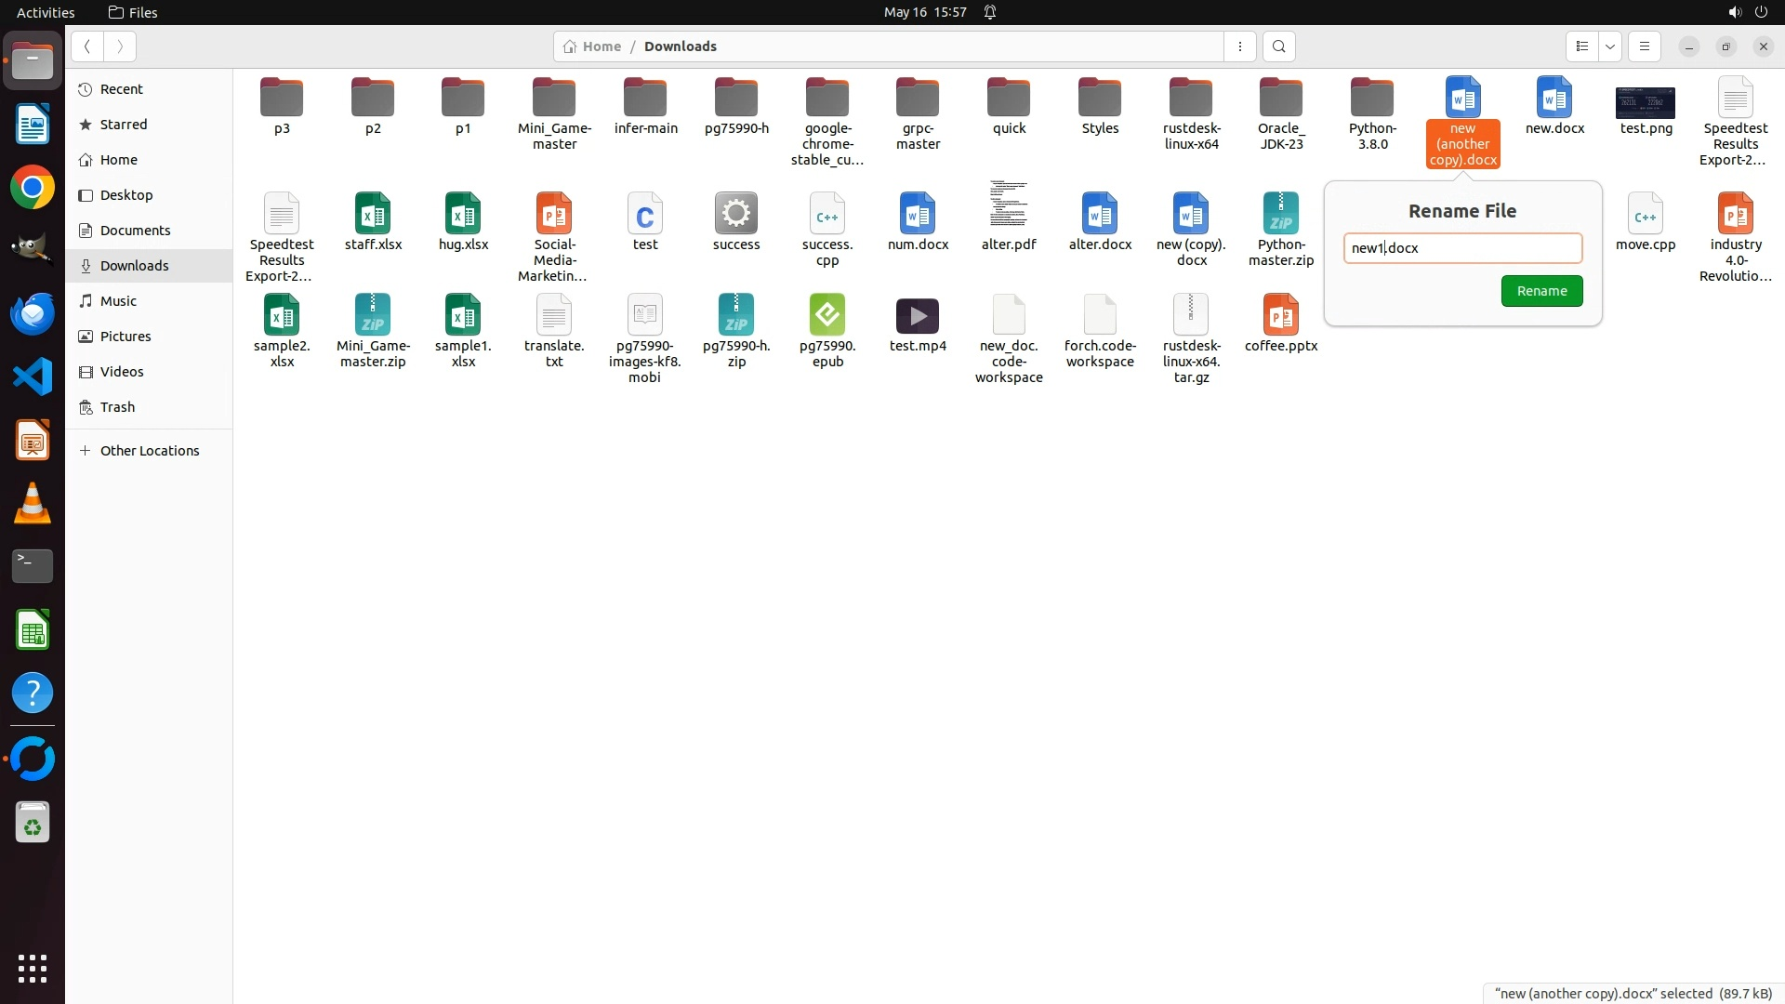The height and width of the screenshot is (1004, 1785).
Task: Toggle the list view icon
Action: [x=1581, y=46]
